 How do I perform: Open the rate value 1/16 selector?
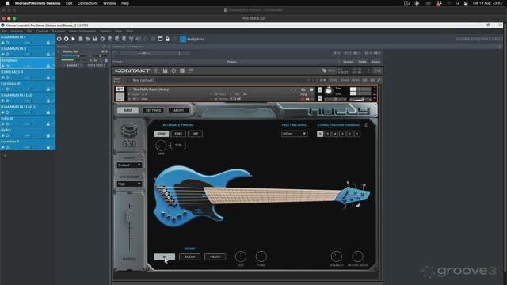click(178, 146)
